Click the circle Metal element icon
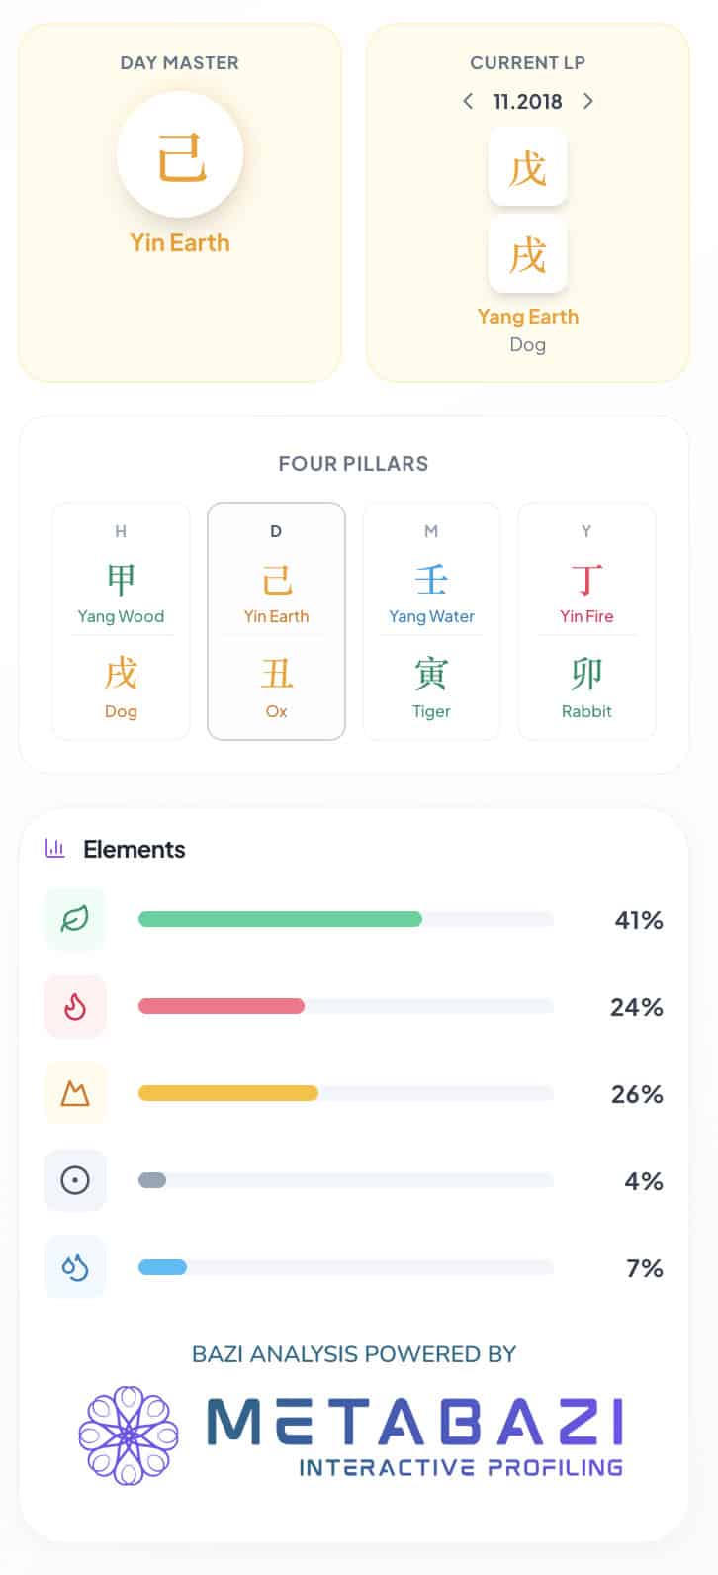This screenshot has width=718, height=1575. pos(74,1180)
